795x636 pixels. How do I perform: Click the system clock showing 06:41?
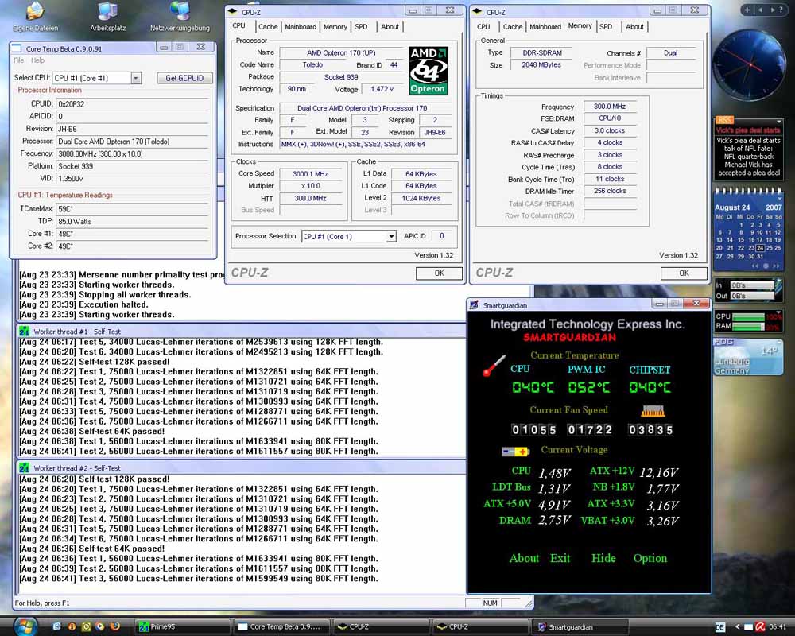tap(778, 627)
